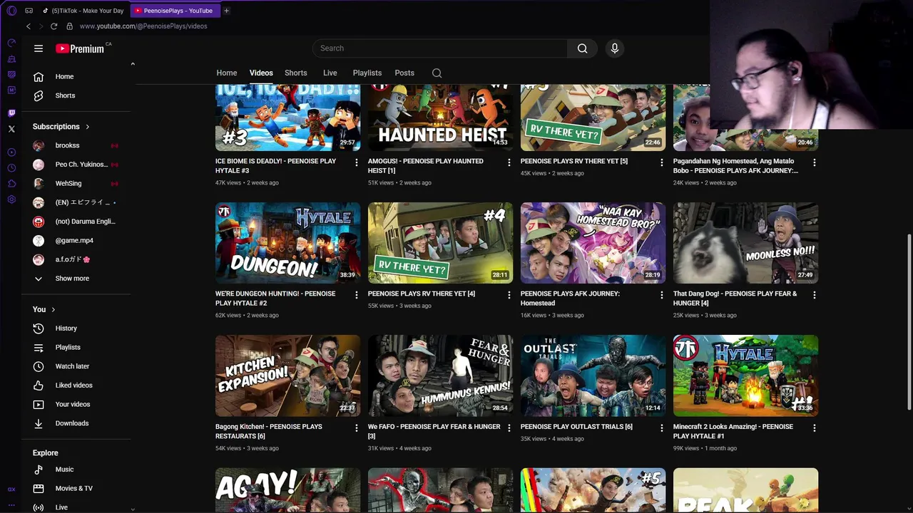
Task: Open X in browser sidebar
Action: 11,129
